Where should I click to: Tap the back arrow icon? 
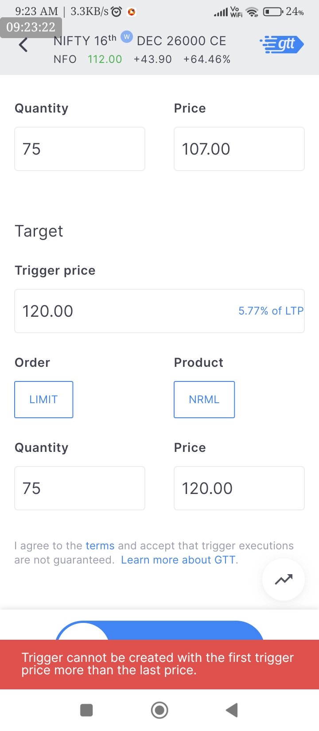click(x=23, y=45)
